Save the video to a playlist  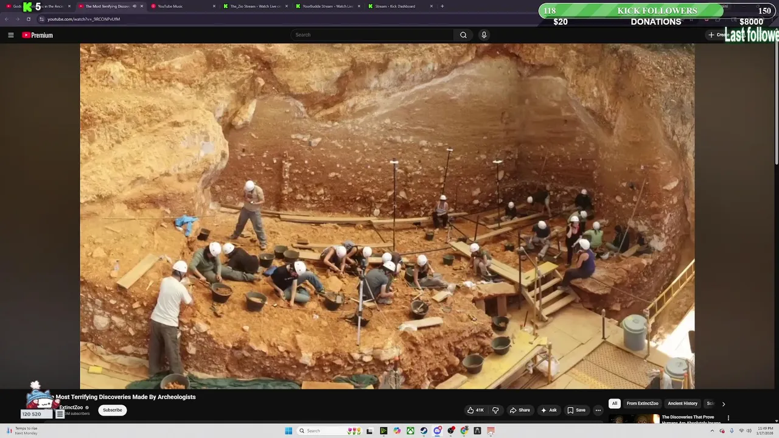coord(576,410)
